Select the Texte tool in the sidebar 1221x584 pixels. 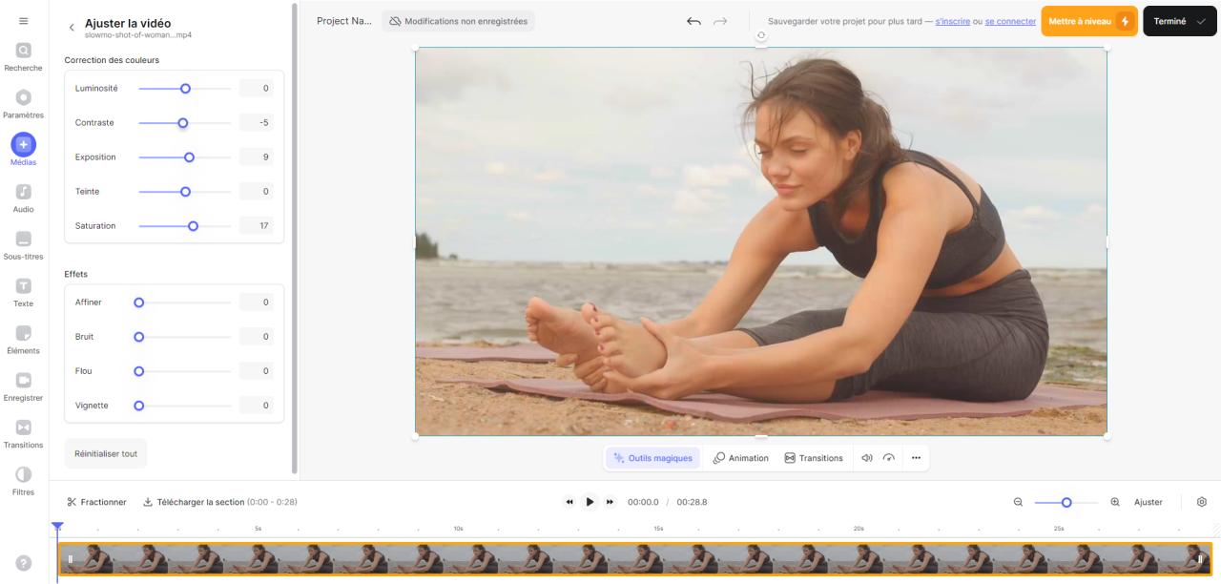(x=23, y=288)
